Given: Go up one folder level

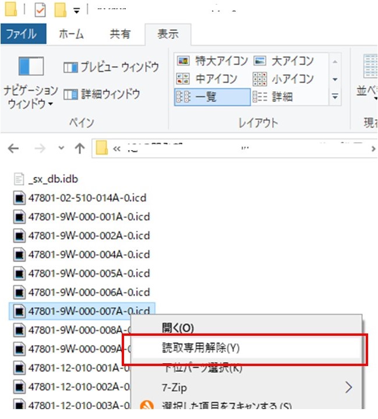Looking at the screenshot, I should (x=80, y=148).
